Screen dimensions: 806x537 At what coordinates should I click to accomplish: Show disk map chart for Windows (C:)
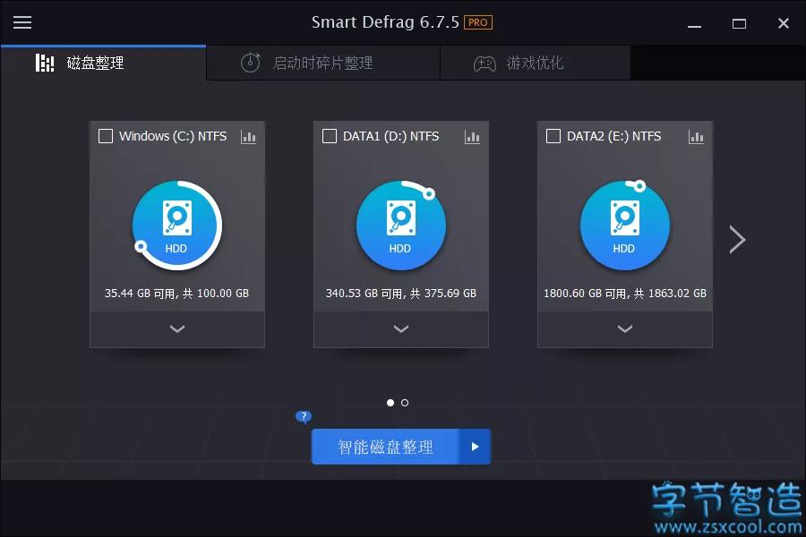point(248,137)
